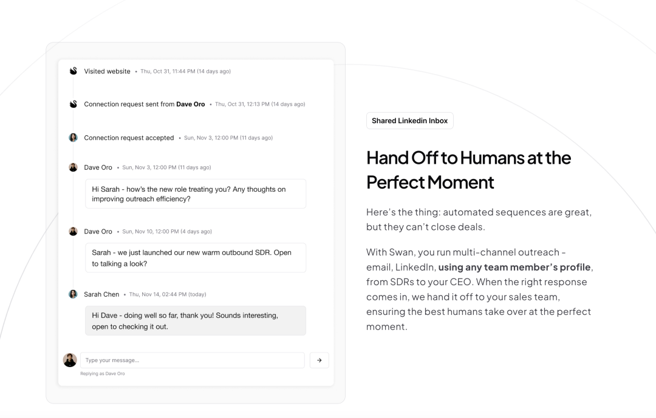Click the sender avatar beside message input
Image resolution: width=656 pixels, height=418 pixels.
(70, 360)
